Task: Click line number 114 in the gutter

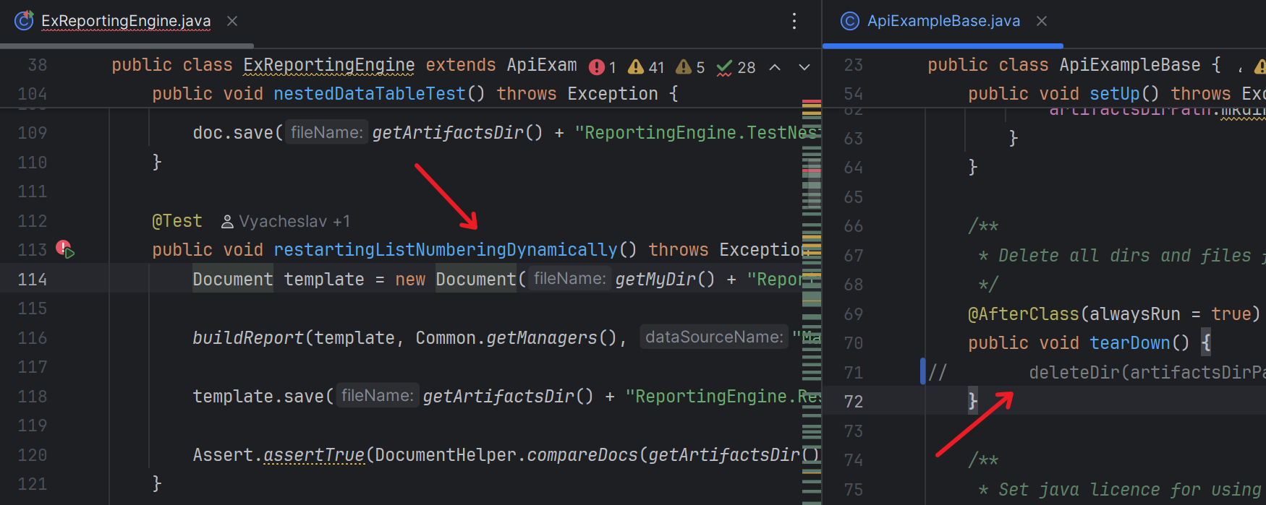Action: [x=33, y=280]
